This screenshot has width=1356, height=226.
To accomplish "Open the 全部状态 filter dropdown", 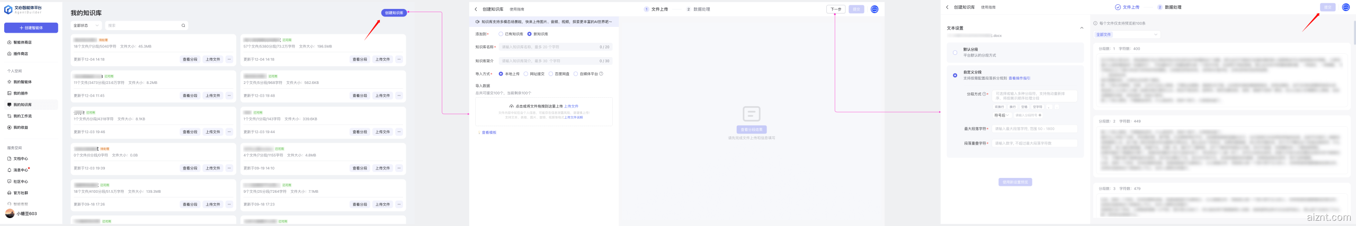I will pos(86,25).
